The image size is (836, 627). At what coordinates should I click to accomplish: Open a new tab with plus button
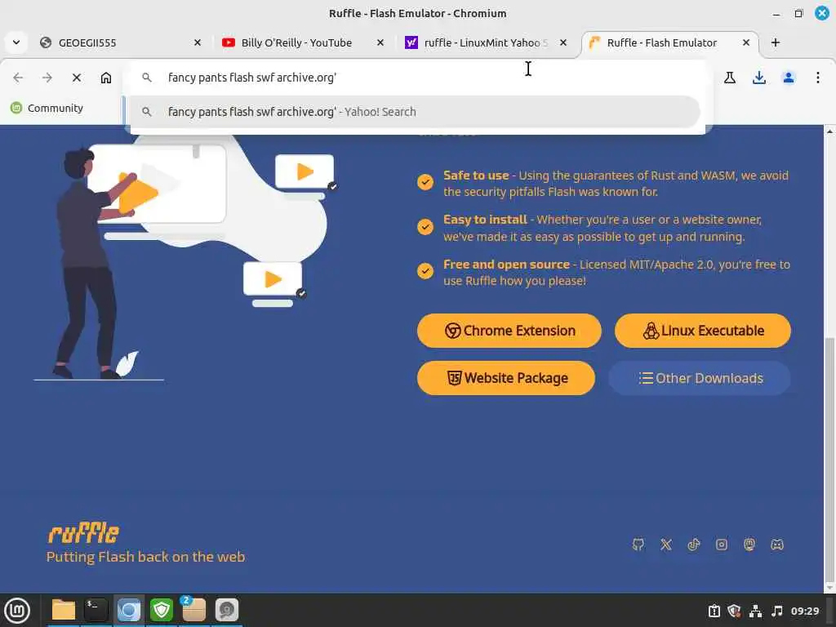[x=776, y=42]
